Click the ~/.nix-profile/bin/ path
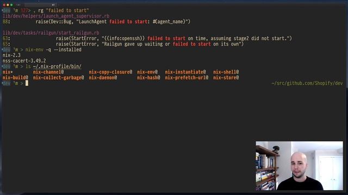 tap(57, 66)
